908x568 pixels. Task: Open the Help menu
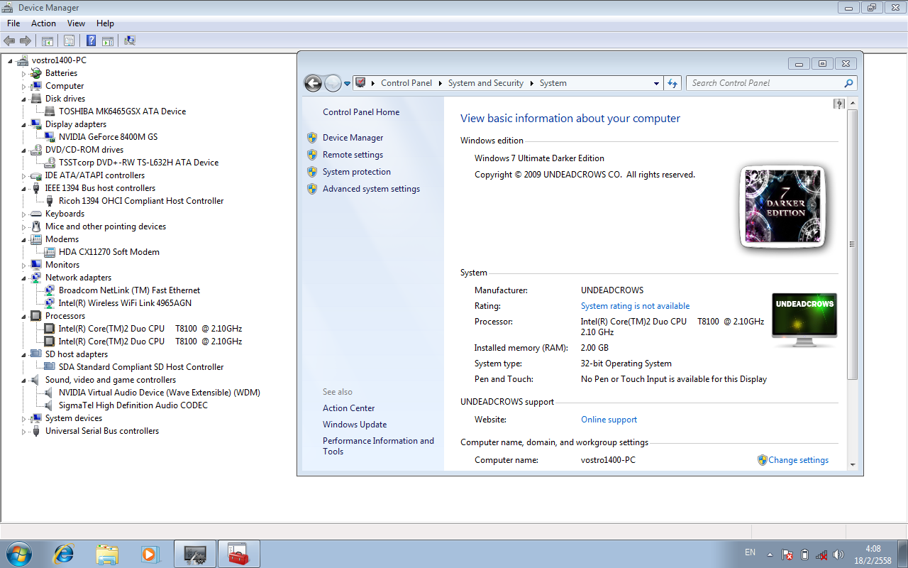(105, 23)
